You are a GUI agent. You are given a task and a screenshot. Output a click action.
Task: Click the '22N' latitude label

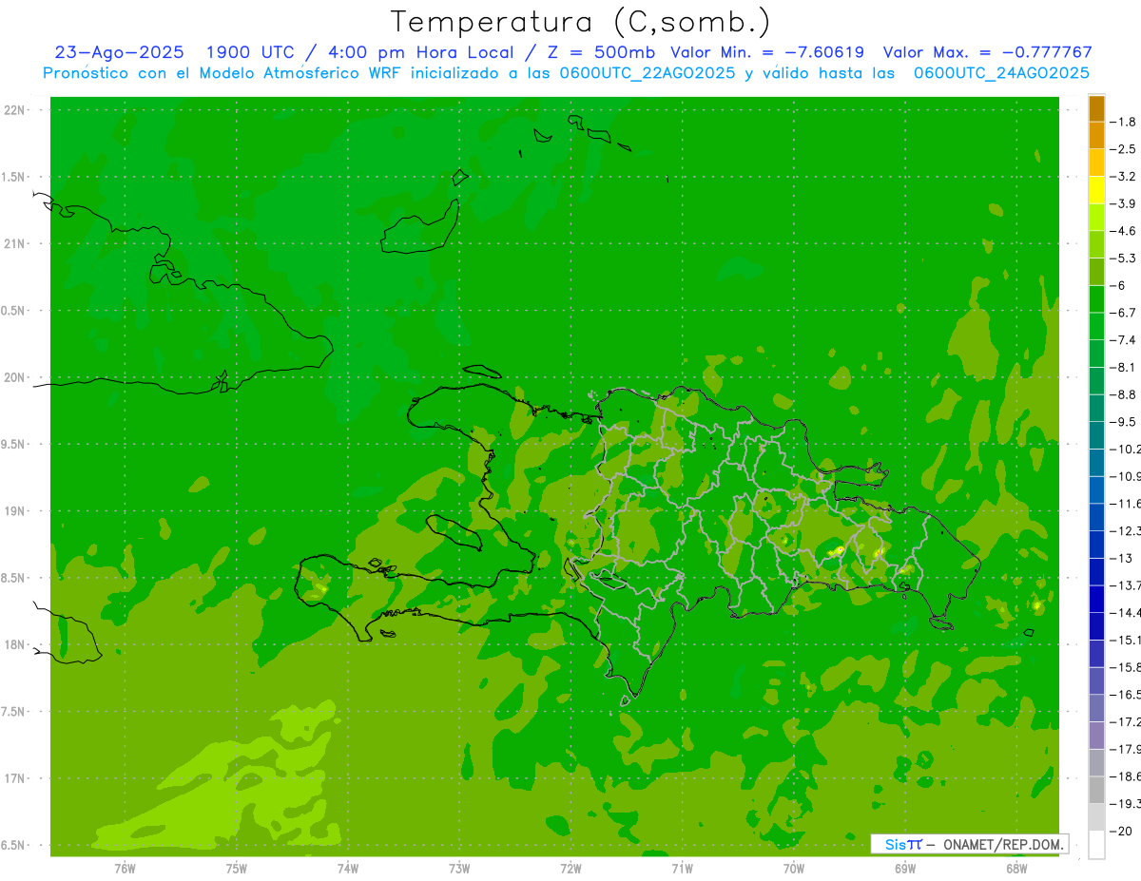tap(16, 110)
